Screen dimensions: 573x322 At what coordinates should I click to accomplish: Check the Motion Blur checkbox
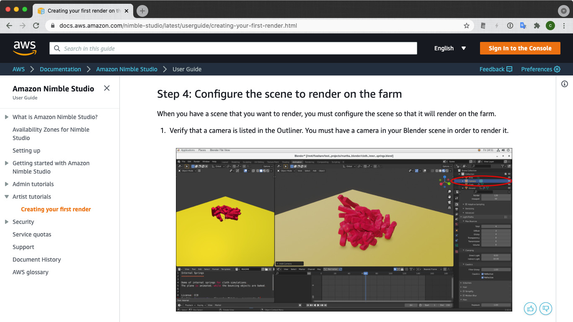pyautogui.click(x=464, y=296)
